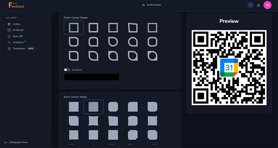This screenshot has width=278, height=148.
Task: Choose the second outer corner shape in third row
Action: coord(93,56)
